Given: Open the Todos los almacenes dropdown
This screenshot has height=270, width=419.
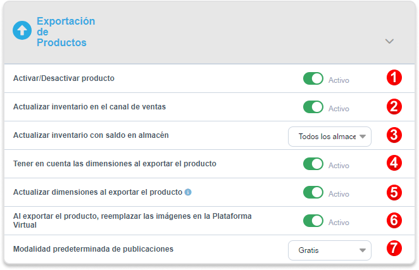Looking at the screenshot, I should (330, 137).
